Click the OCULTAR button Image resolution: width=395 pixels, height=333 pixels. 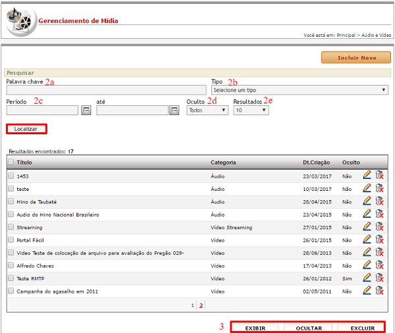click(x=309, y=328)
